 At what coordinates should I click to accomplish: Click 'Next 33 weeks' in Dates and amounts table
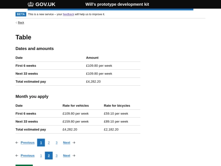click(x=27, y=73)
